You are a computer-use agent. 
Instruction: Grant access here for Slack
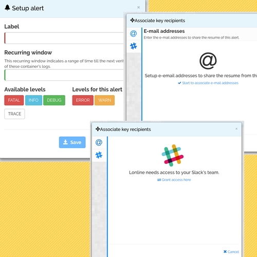pos(174,180)
